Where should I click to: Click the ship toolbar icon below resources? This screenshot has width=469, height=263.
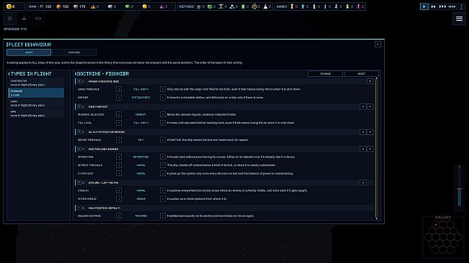tap(24, 19)
